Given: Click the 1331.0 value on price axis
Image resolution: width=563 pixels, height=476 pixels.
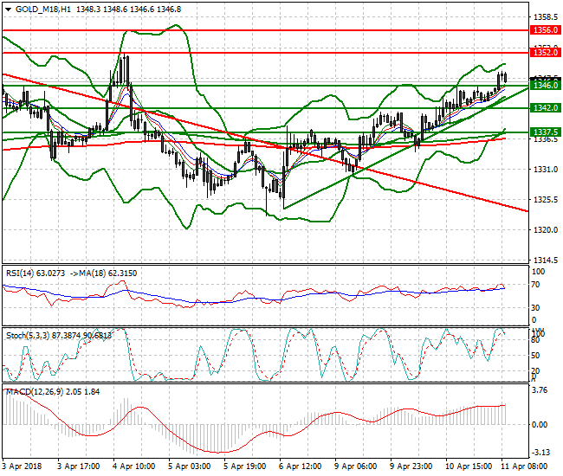Looking at the screenshot, I should click(543, 170).
